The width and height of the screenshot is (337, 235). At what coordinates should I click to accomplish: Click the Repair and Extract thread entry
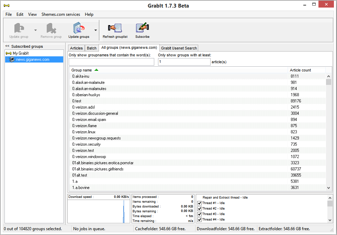point(225,197)
